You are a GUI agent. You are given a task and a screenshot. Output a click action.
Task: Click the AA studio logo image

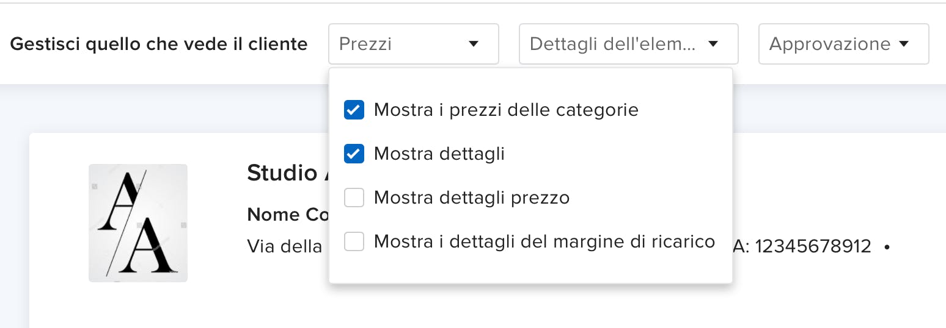coord(138,223)
